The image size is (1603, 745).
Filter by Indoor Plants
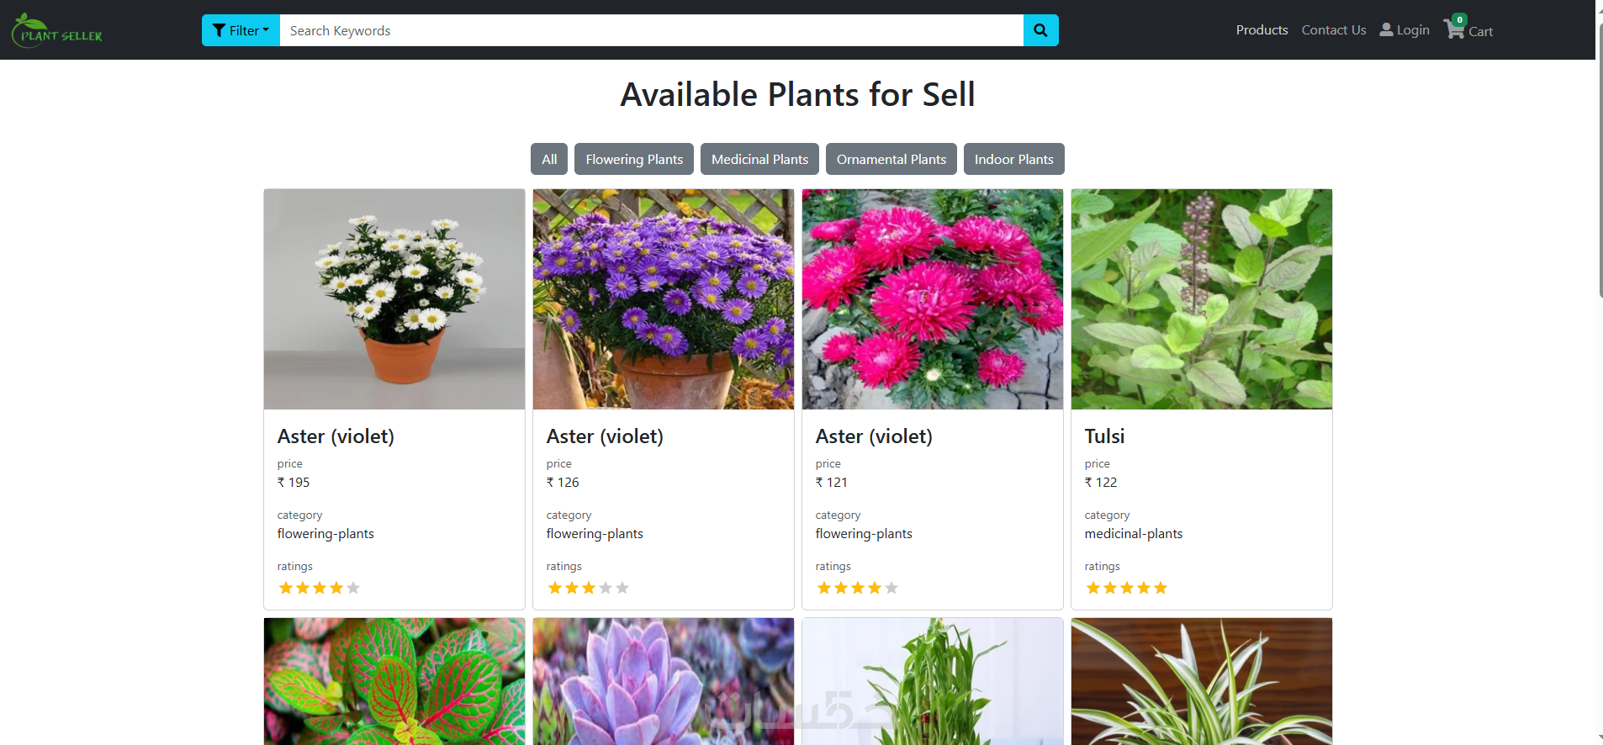tap(1013, 159)
